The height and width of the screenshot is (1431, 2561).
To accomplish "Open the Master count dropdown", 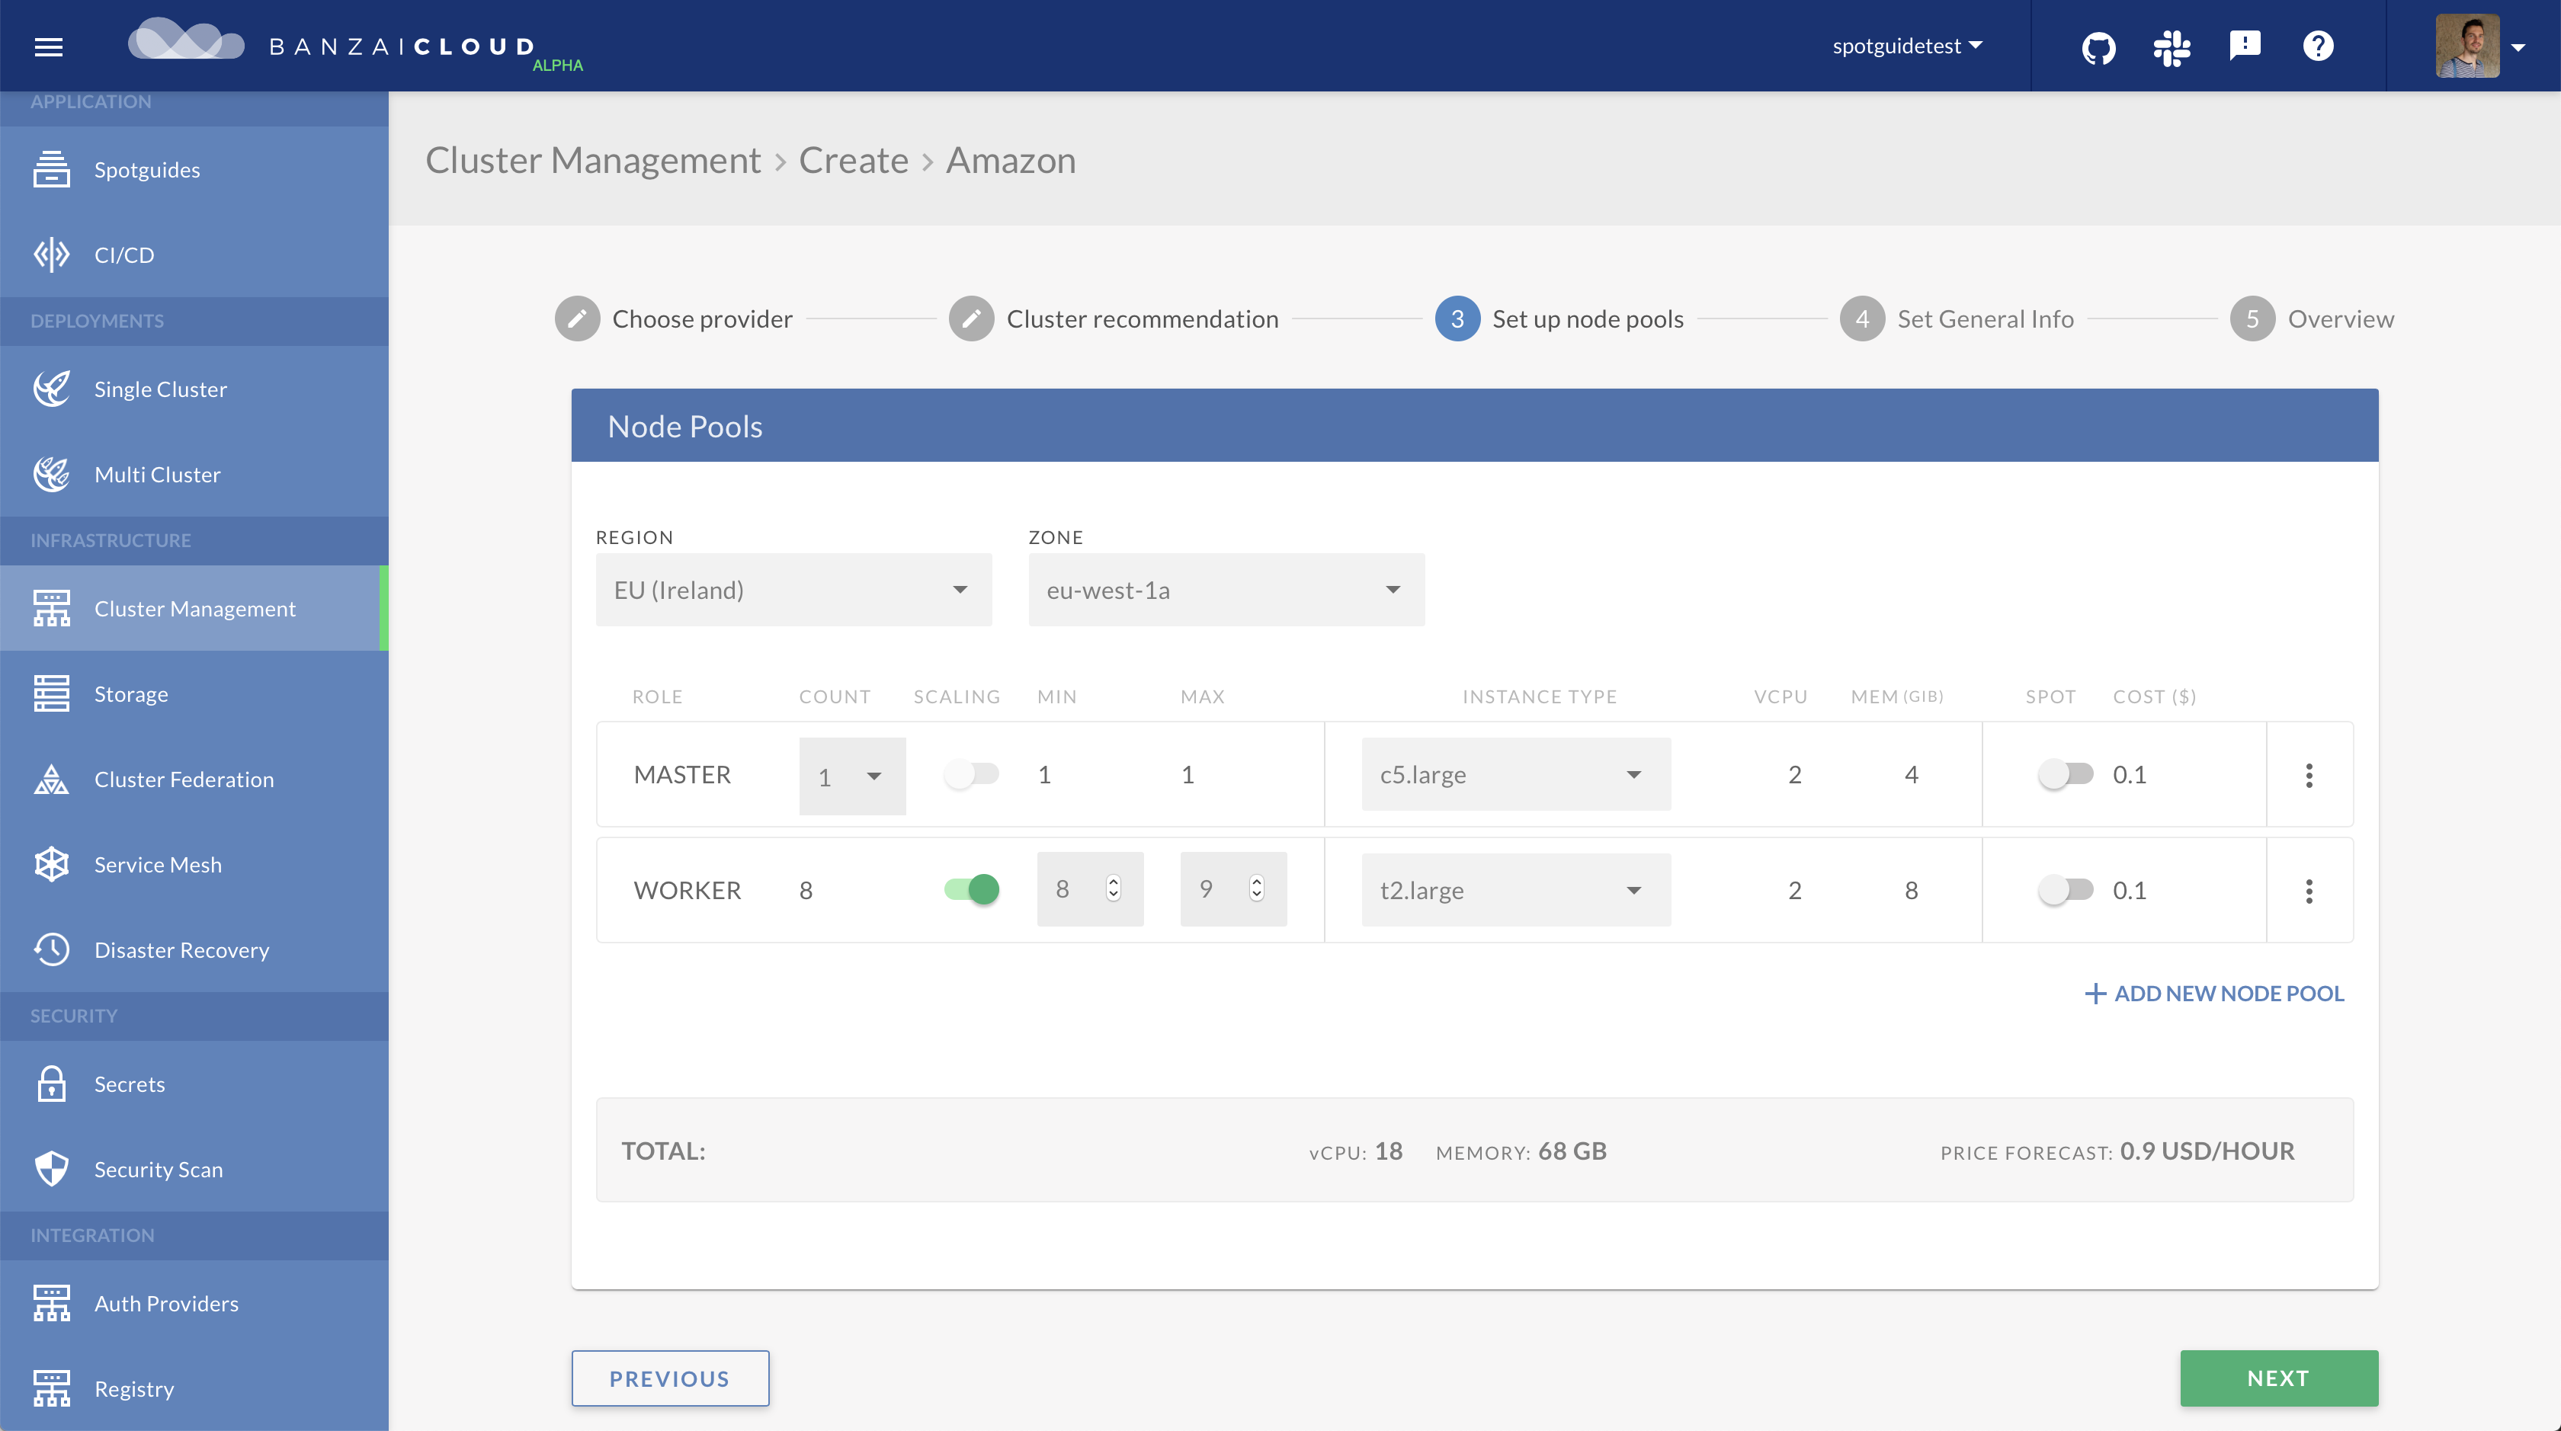I will point(852,776).
